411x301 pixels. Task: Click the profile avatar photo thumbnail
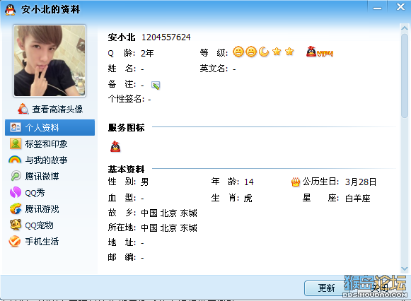[50, 61]
